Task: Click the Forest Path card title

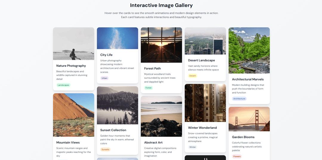Action: tap(152, 68)
